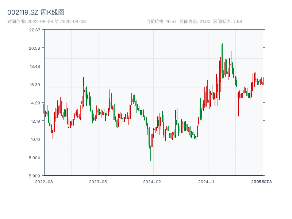Click the 区间低点: 7.58 label

tap(227, 22)
